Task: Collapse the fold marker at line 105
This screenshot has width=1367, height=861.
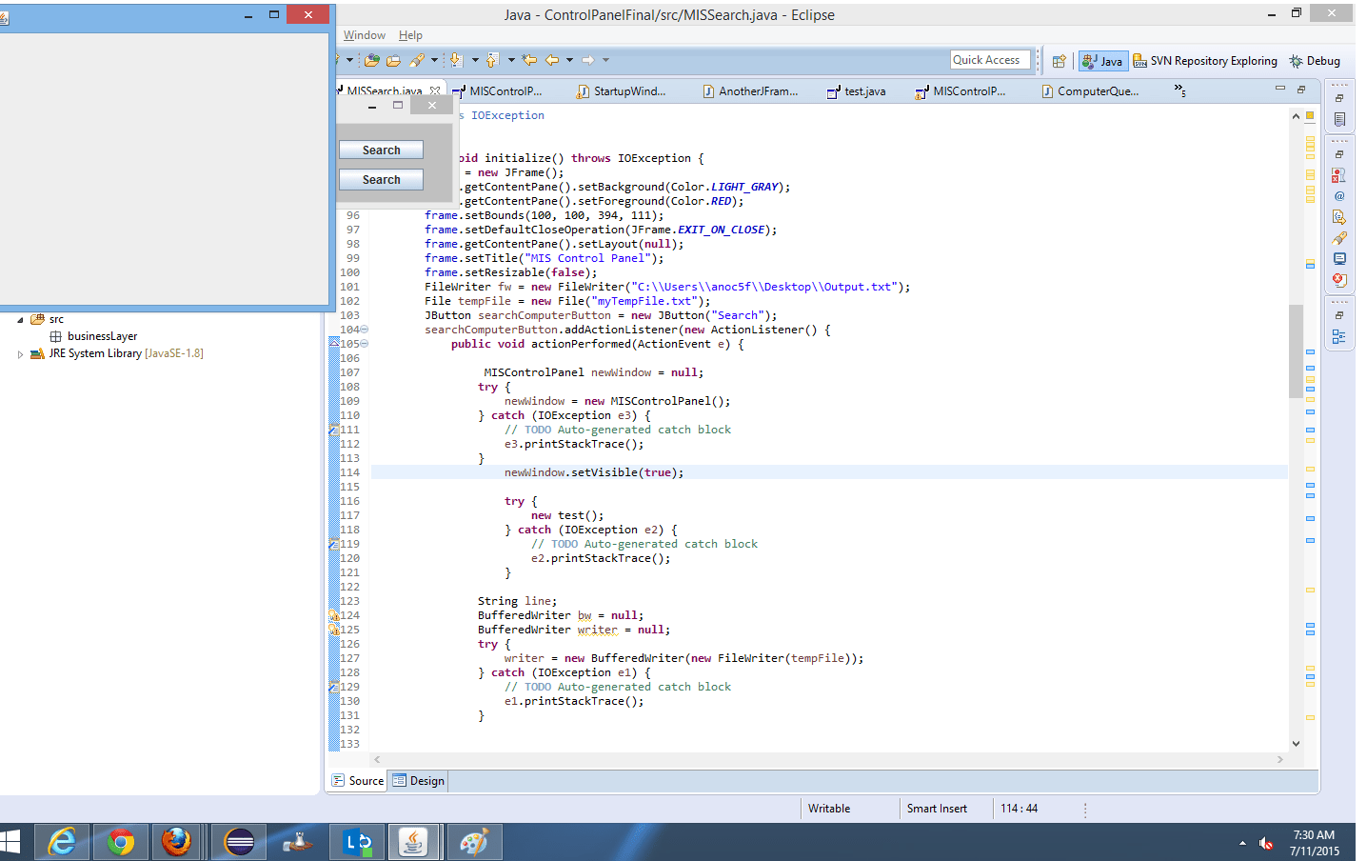Action: (x=364, y=344)
